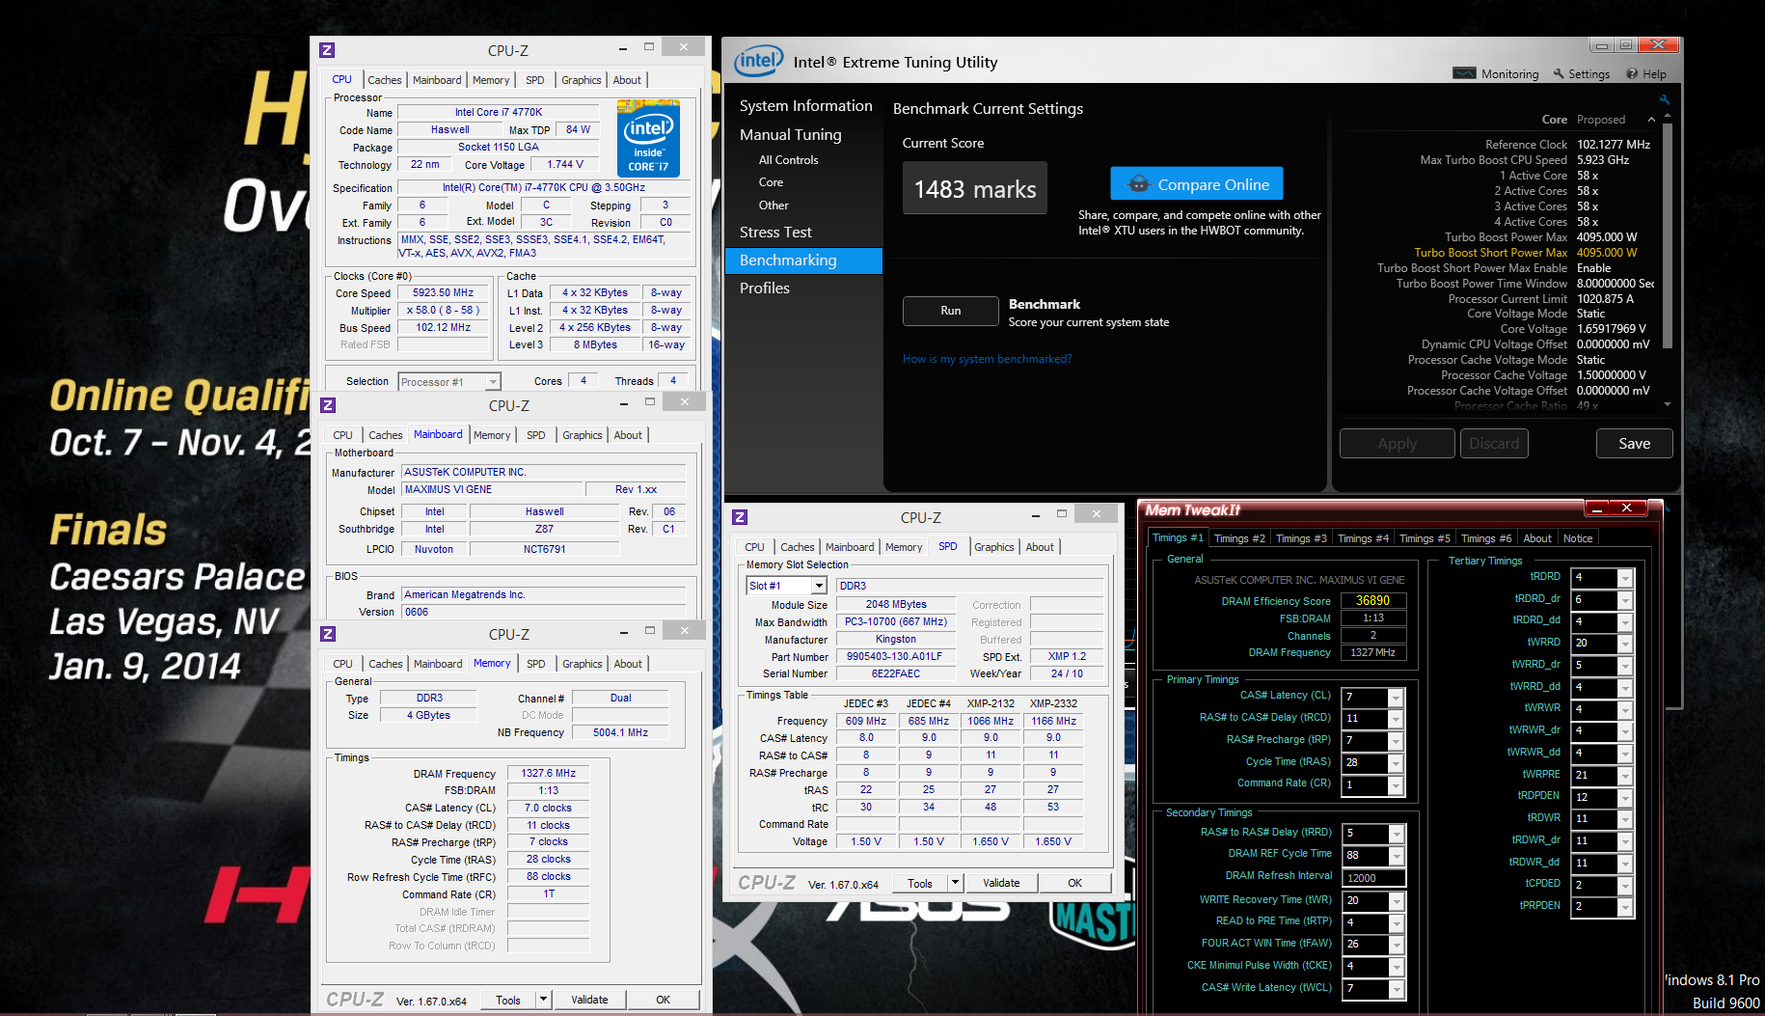Click scroll-down arrow of XTU settings list
This screenshot has height=1016, width=1765.
point(1668,404)
